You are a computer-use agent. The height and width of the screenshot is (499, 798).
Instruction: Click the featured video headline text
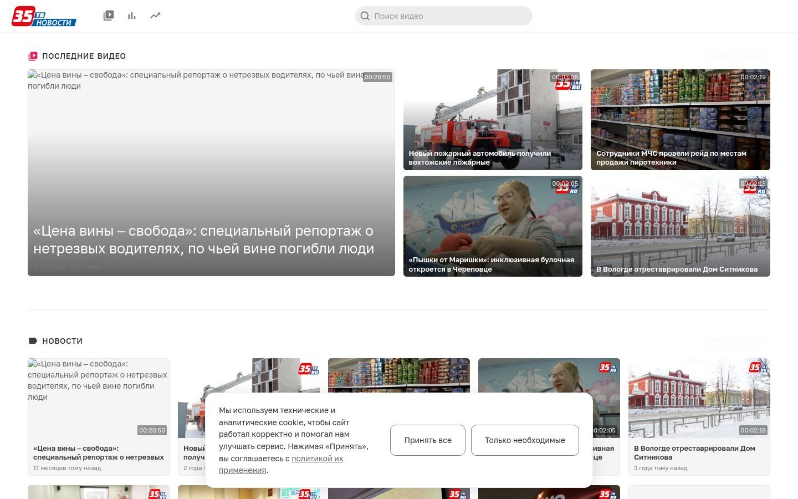point(203,240)
